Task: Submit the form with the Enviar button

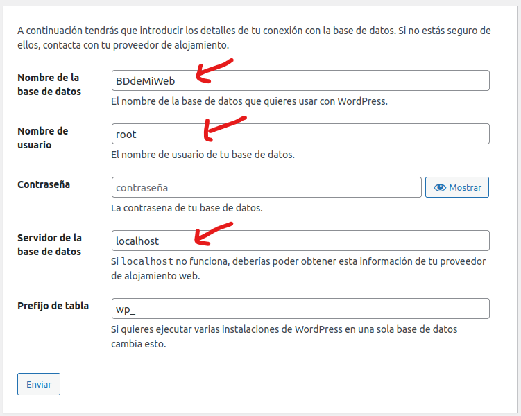Action: [39, 384]
